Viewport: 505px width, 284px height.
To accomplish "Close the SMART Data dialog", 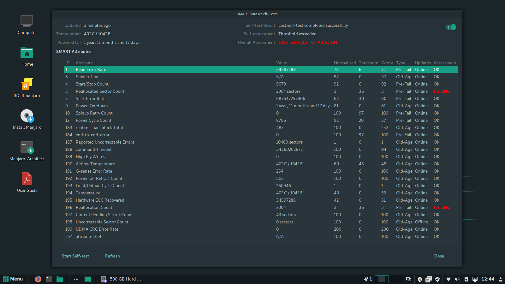I will [x=438, y=256].
